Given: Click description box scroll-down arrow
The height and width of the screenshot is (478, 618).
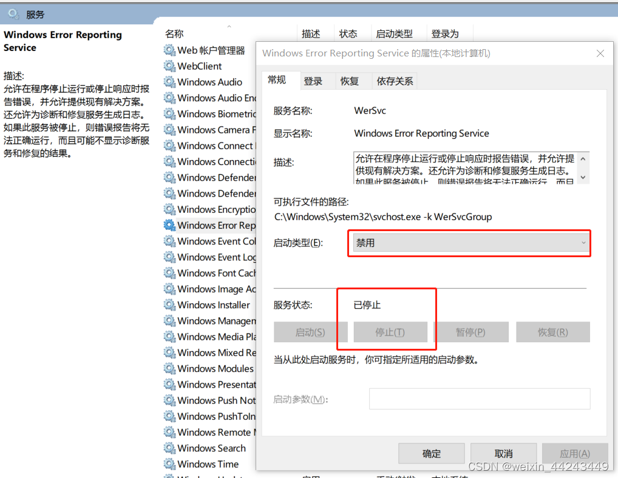Looking at the screenshot, I should pos(583,177).
